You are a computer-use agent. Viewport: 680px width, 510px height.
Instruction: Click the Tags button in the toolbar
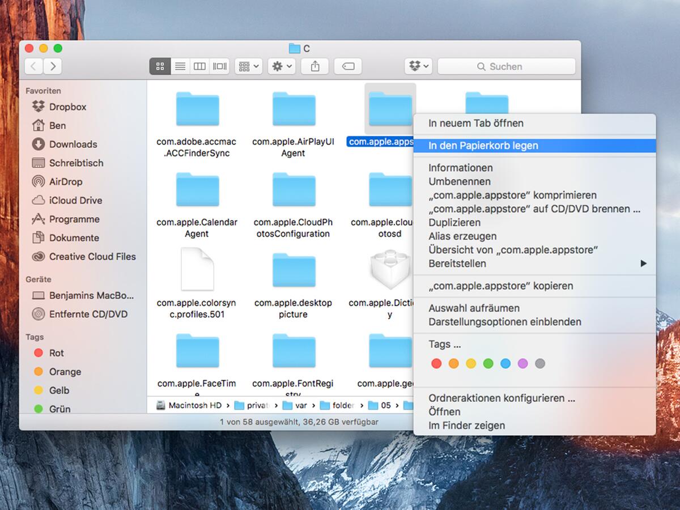(x=348, y=66)
